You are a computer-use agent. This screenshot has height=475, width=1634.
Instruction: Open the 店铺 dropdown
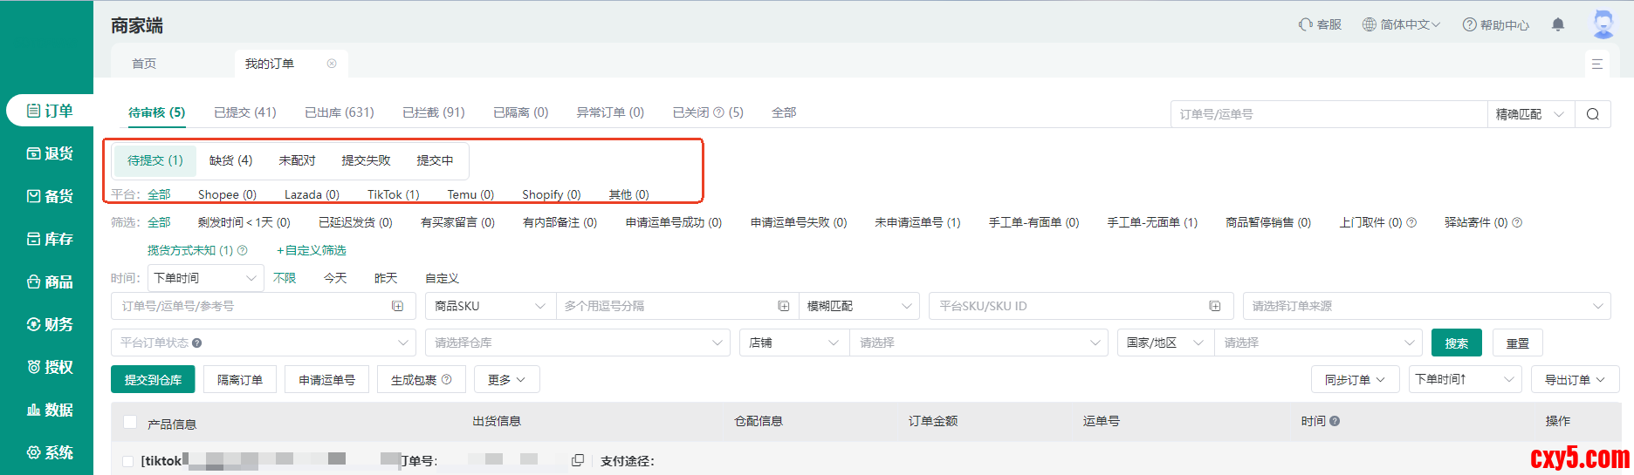pyautogui.click(x=794, y=343)
